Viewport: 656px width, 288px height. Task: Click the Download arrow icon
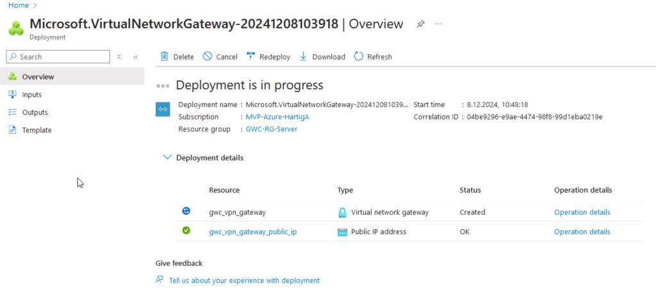pyautogui.click(x=304, y=56)
